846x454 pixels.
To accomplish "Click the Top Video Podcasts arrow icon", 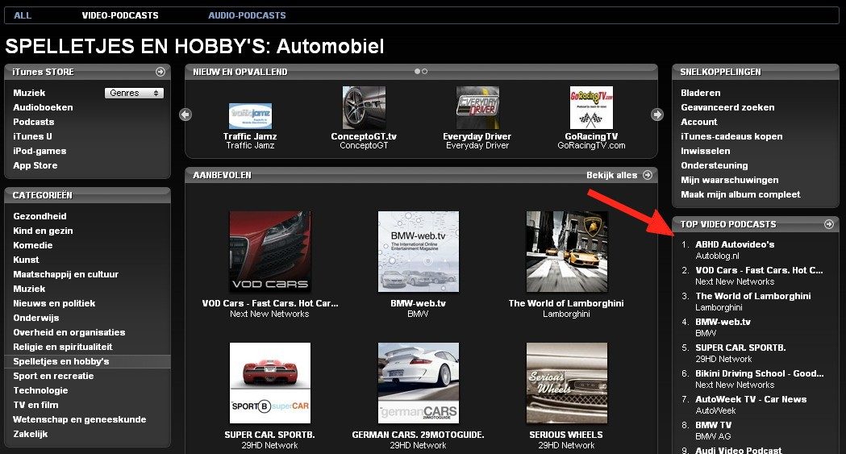I will tap(828, 224).
